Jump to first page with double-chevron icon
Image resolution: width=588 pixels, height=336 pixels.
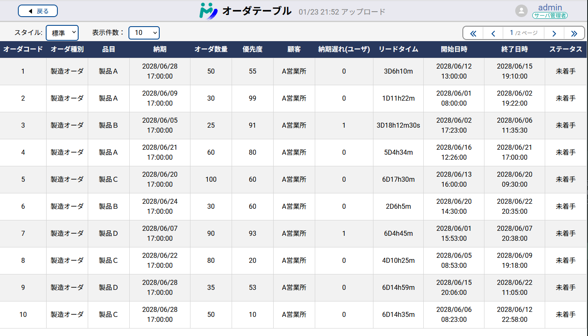(x=473, y=32)
